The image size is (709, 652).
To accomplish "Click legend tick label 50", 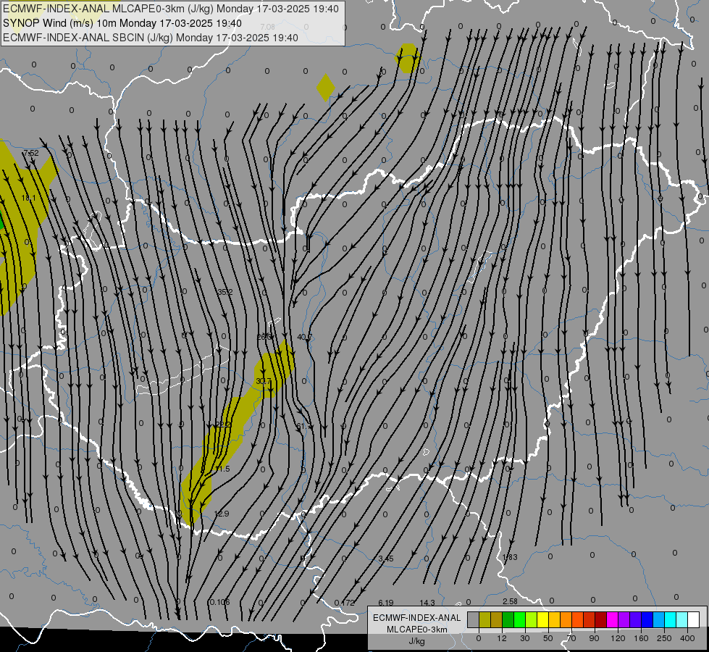I will pyautogui.click(x=548, y=638).
